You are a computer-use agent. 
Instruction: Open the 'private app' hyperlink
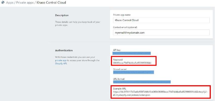pos(61,60)
